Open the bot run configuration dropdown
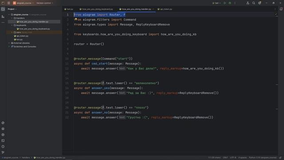This screenshot has width=284, height=160. click(x=217, y=3)
